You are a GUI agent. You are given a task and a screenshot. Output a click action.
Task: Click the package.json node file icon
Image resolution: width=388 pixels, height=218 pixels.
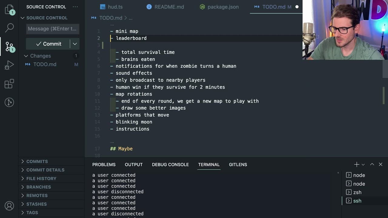(202, 7)
